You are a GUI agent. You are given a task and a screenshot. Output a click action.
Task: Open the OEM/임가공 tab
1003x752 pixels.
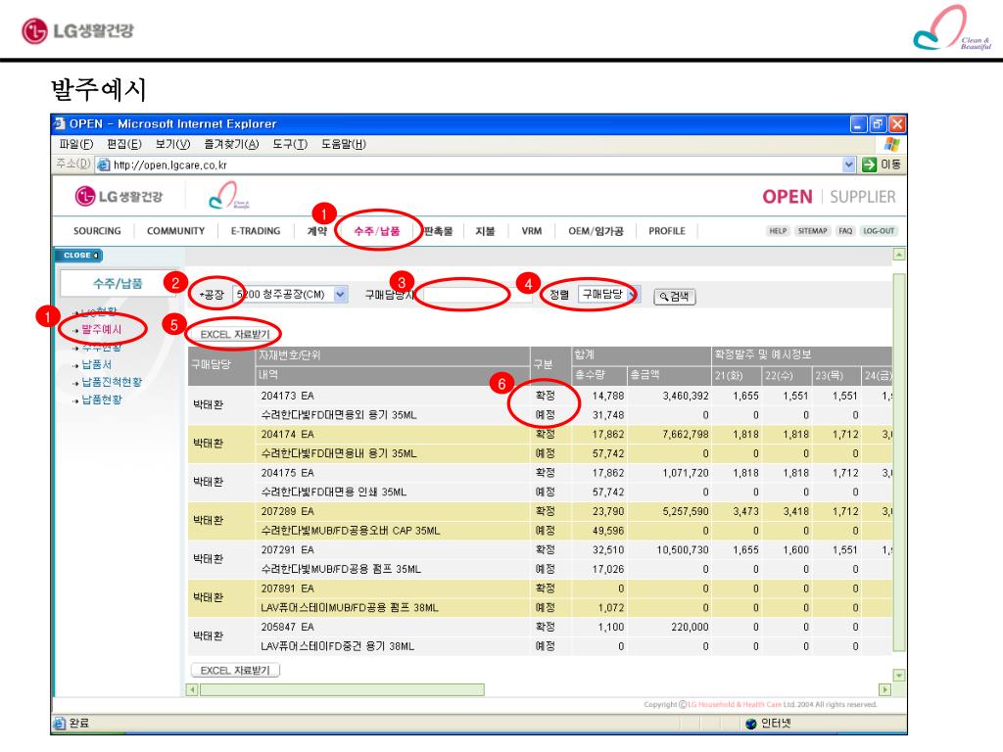[596, 231]
